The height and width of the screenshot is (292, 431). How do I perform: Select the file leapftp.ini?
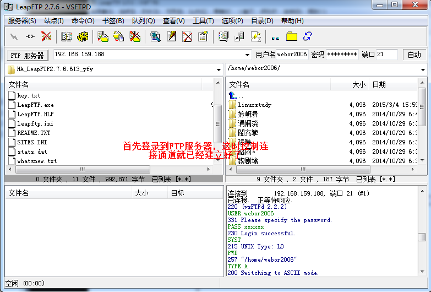(x=35, y=123)
